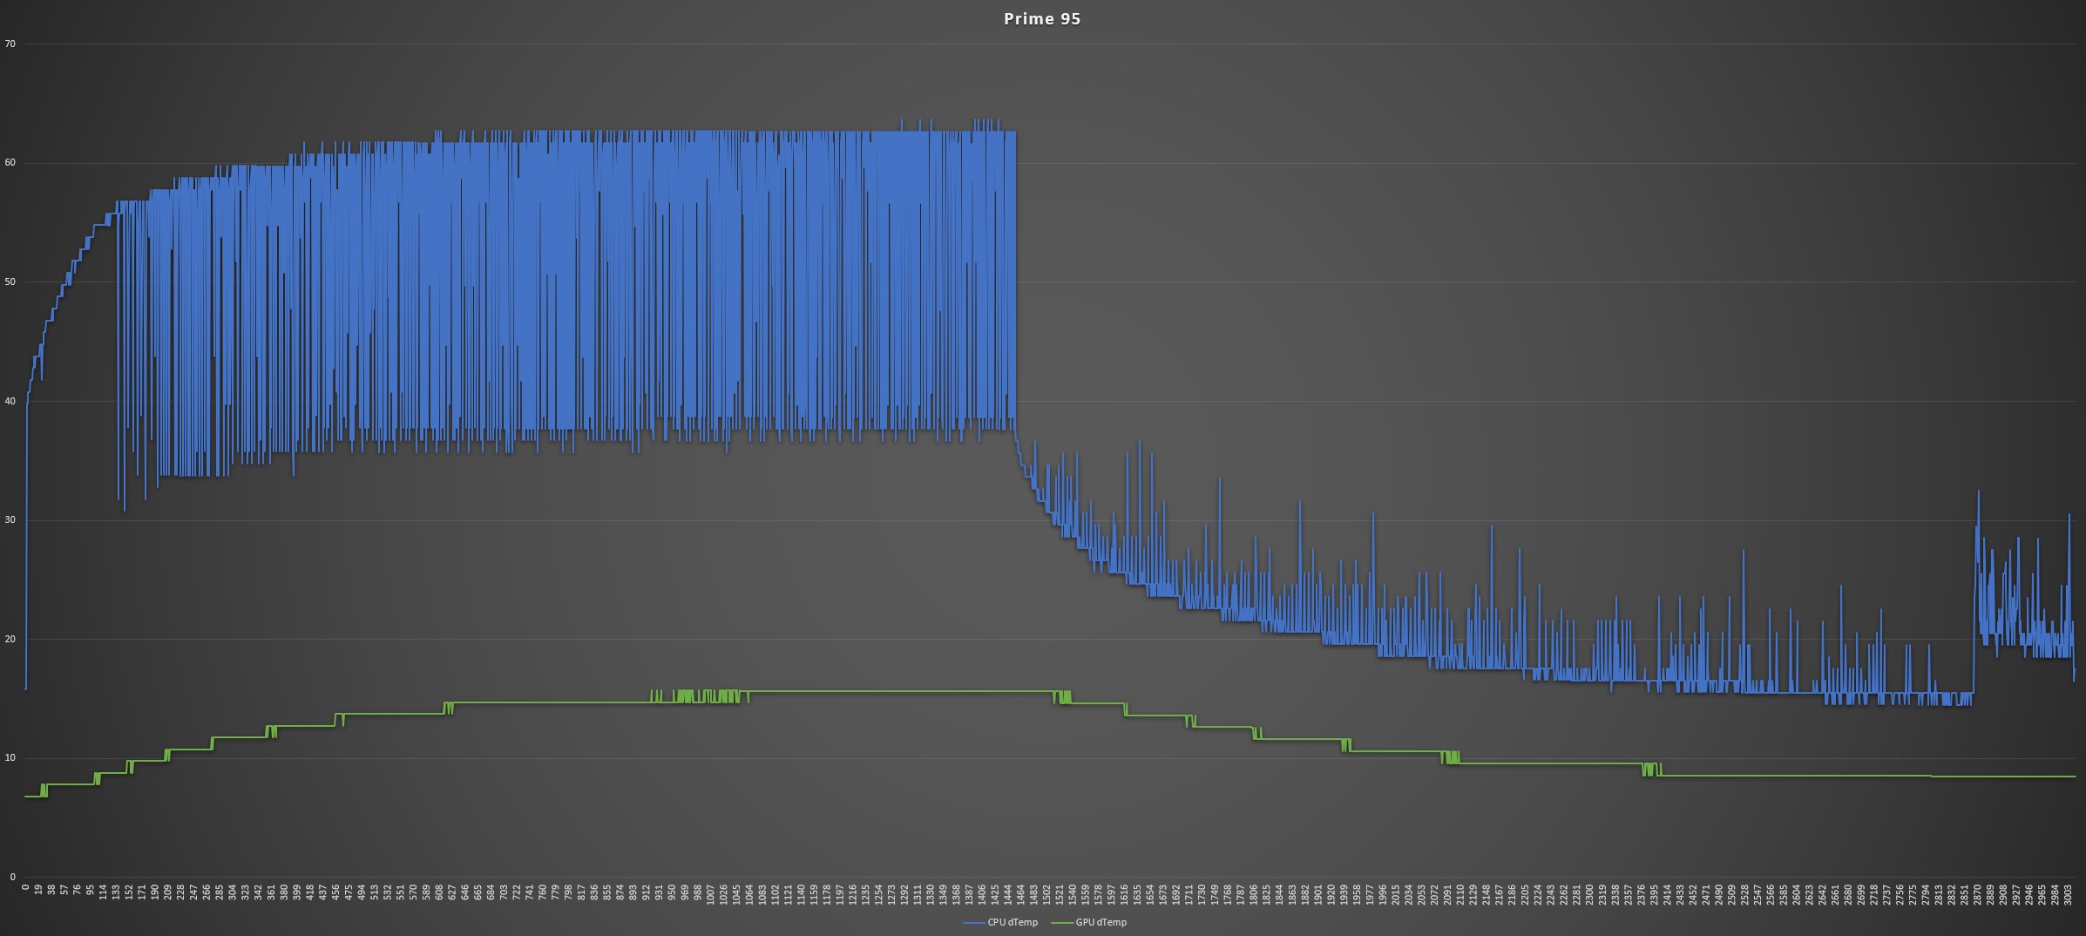Click the 0 label on the vertical axis

click(x=12, y=877)
